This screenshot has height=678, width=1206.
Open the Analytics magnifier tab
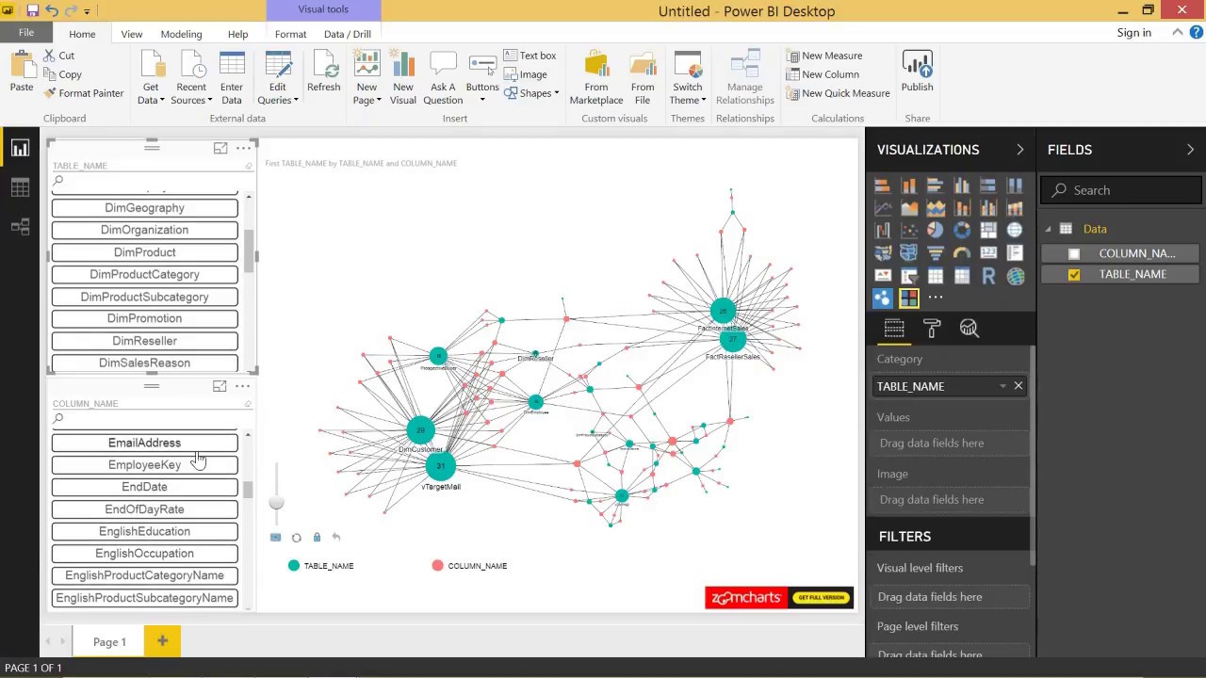[969, 328]
